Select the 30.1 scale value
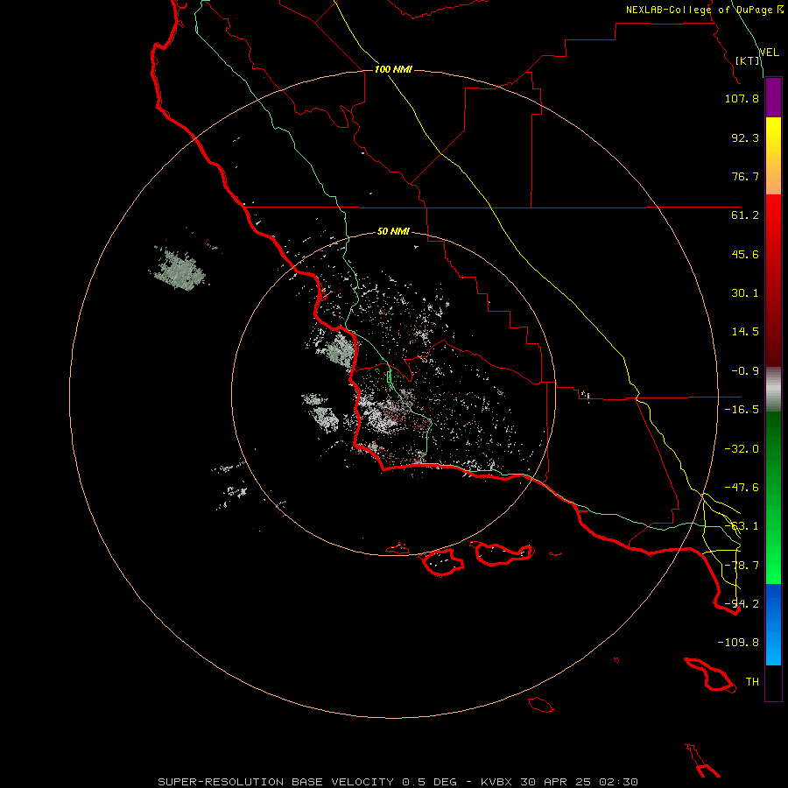The image size is (788, 788). (745, 293)
